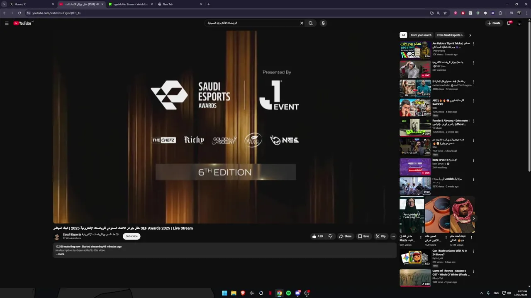This screenshot has width=531, height=298.
Task: Open the 5.1M views Short thumbnail
Action: click(x=463, y=215)
